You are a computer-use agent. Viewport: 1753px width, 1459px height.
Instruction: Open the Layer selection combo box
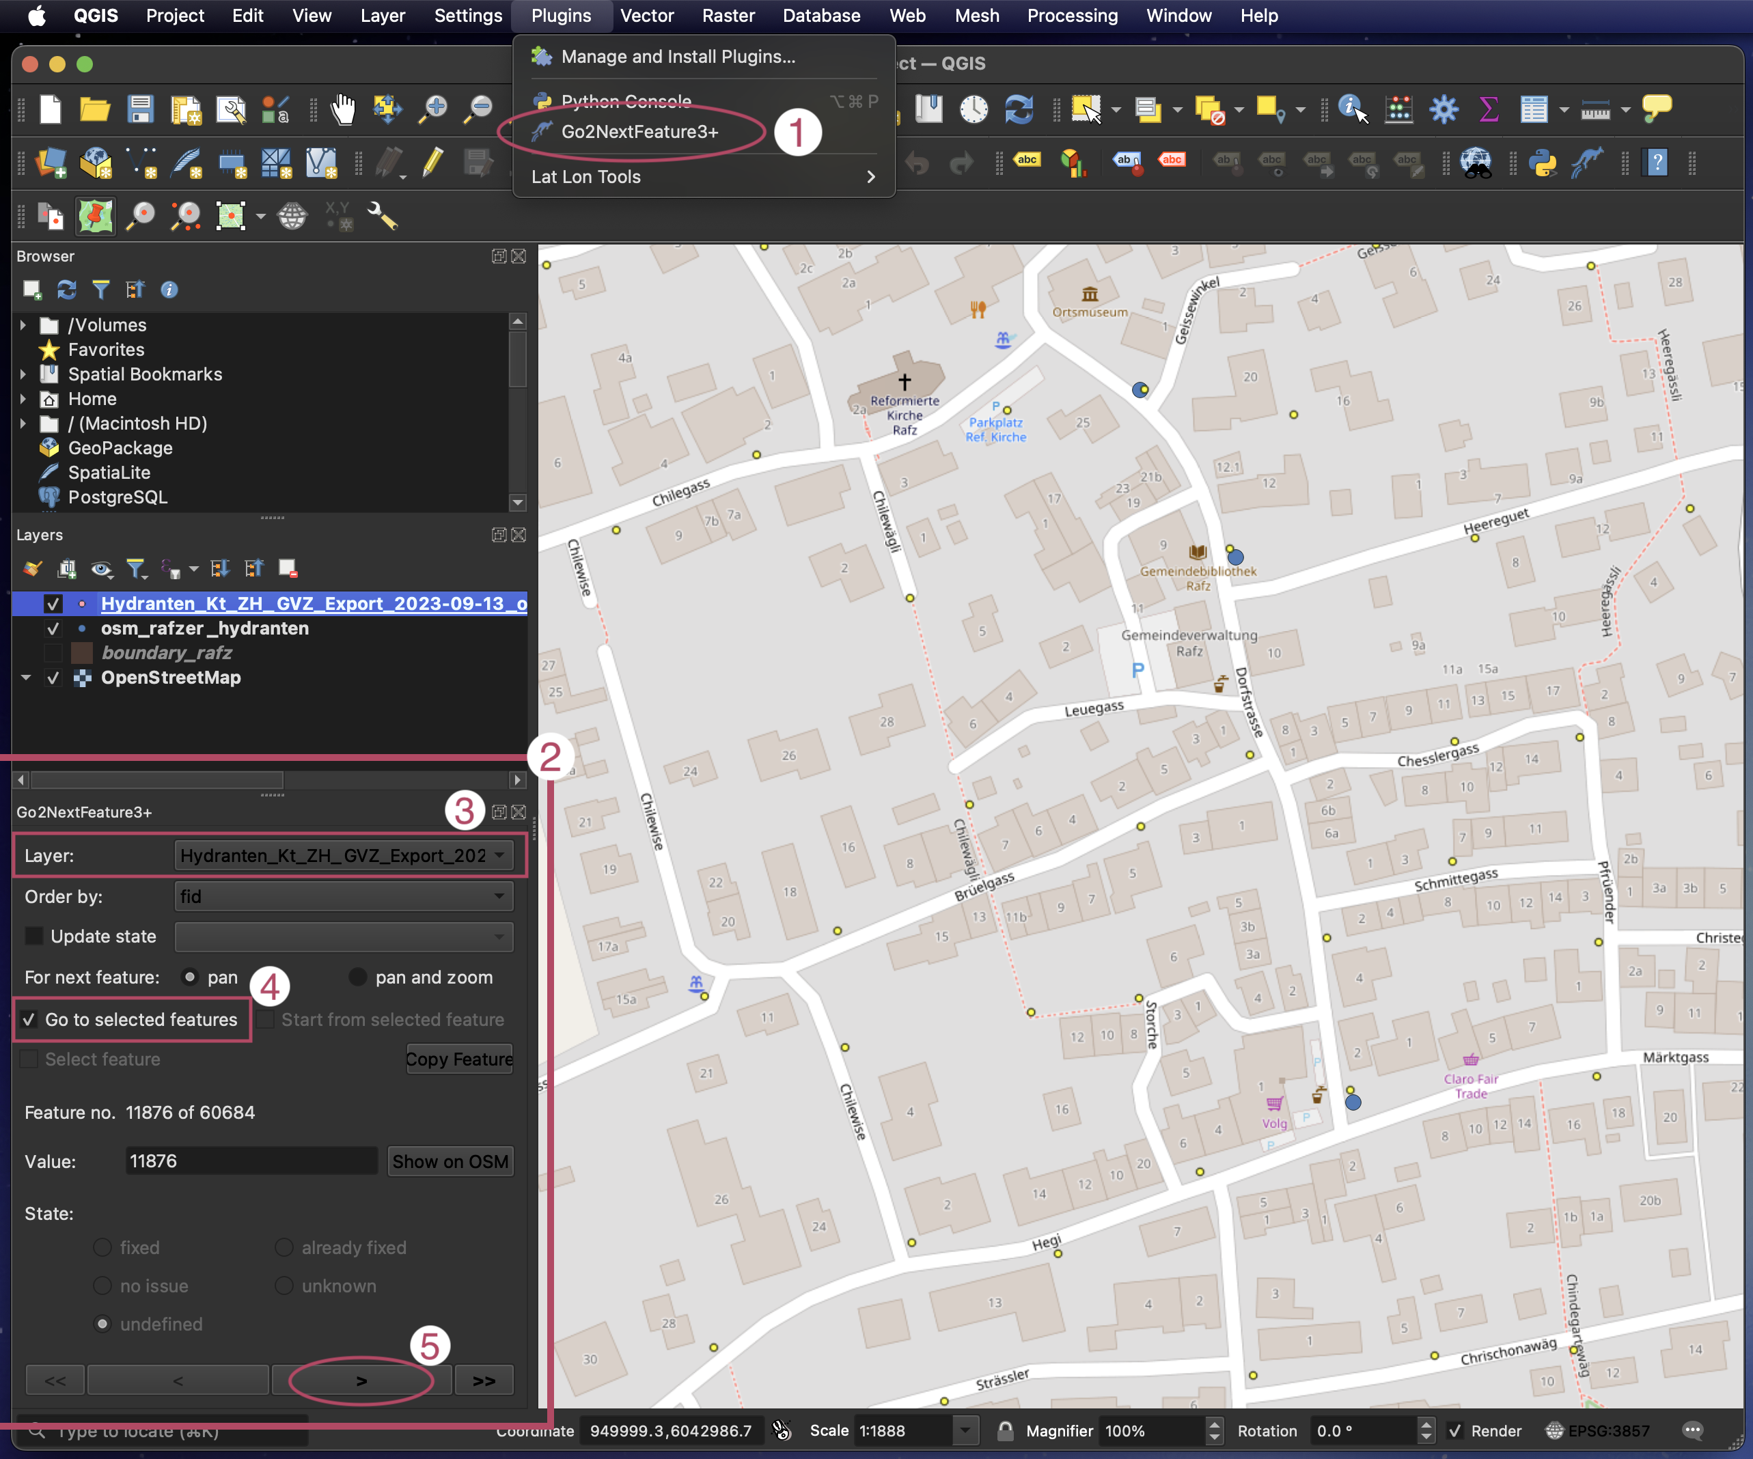[343, 856]
